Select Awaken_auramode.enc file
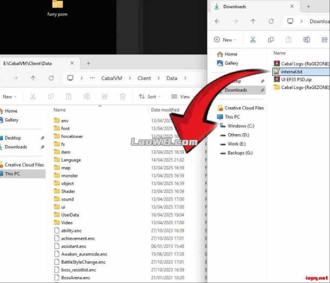 click(81, 254)
